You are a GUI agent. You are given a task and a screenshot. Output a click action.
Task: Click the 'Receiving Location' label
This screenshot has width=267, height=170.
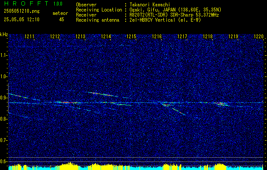(x=99, y=10)
